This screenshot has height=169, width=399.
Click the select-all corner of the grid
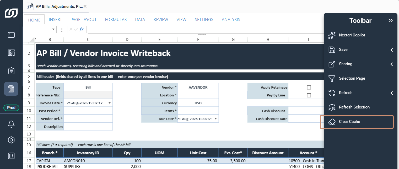click(32, 40)
